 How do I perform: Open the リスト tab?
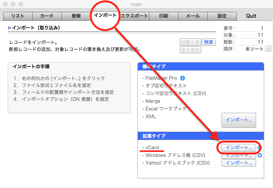18,16
